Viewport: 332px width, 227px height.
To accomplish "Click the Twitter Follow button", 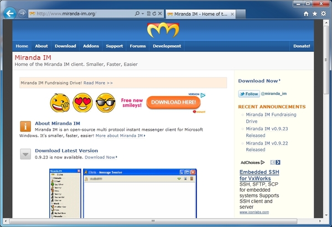I will [249, 94].
